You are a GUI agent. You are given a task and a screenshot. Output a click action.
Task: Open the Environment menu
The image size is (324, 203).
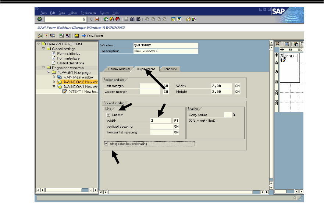click(x=88, y=13)
